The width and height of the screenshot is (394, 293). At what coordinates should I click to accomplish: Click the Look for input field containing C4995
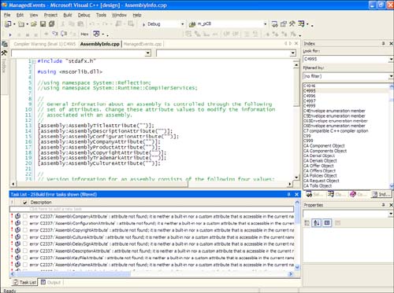[345, 60]
